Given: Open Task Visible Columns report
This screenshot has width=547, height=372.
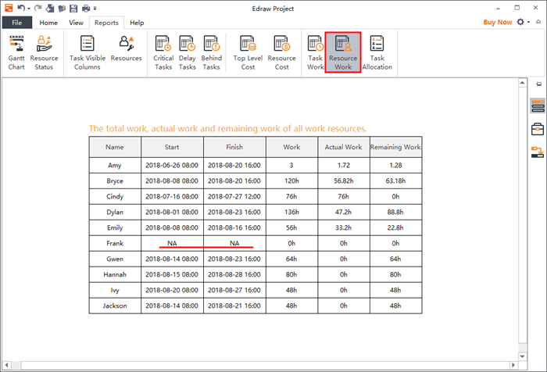Looking at the screenshot, I should (x=88, y=52).
